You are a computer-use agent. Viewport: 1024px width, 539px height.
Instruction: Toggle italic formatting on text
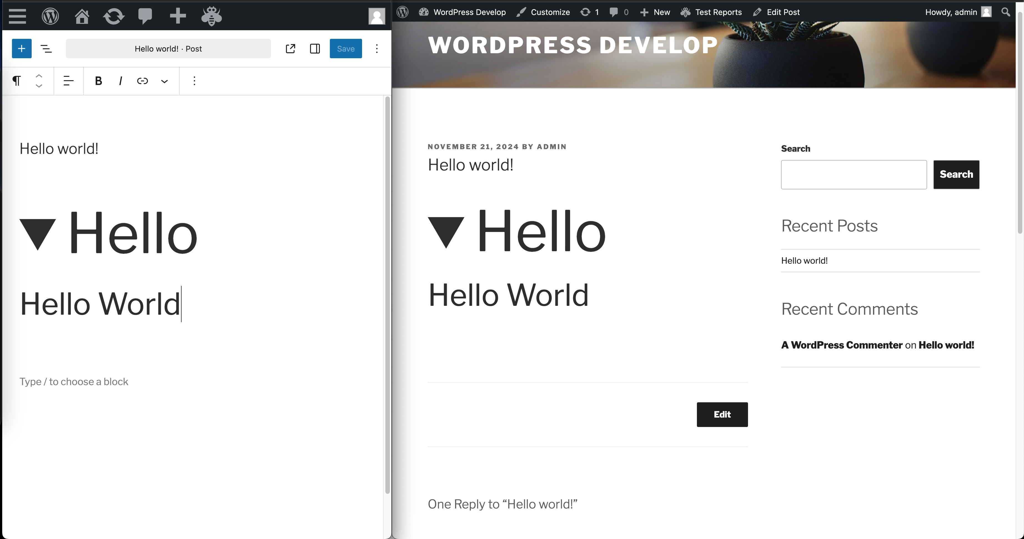click(x=121, y=81)
